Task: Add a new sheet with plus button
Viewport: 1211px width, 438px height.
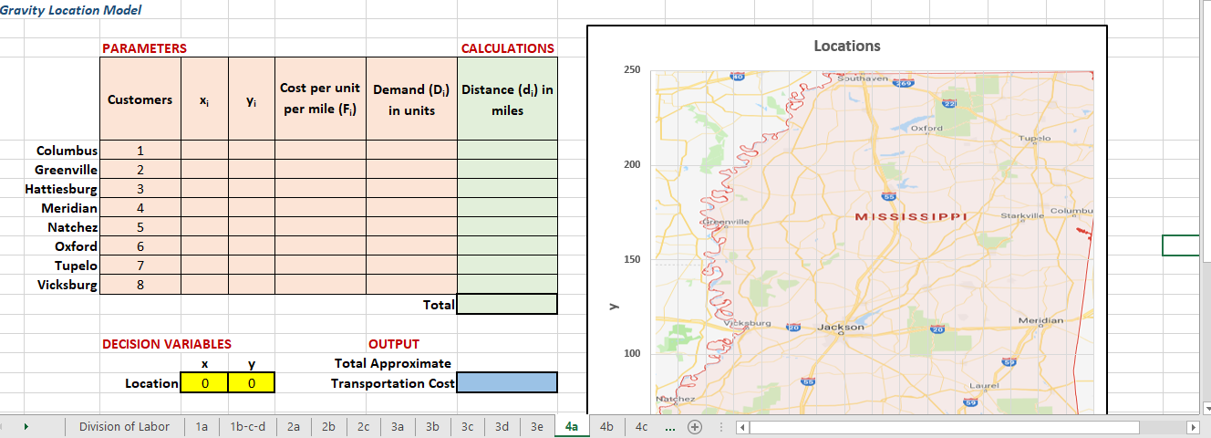Action: [x=696, y=426]
